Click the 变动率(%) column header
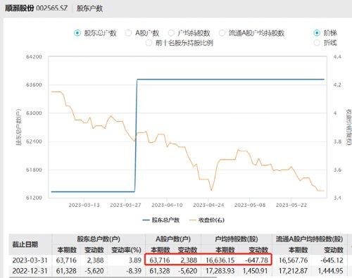The height and width of the screenshot is (278, 352). (x=126, y=250)
